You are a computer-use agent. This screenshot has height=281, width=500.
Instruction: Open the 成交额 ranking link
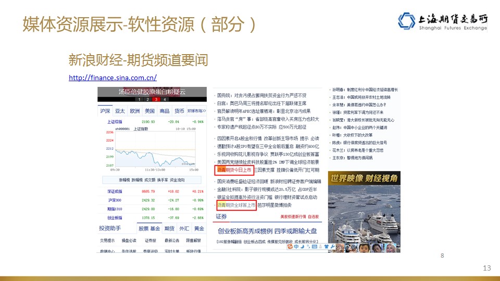coord(150,180)
